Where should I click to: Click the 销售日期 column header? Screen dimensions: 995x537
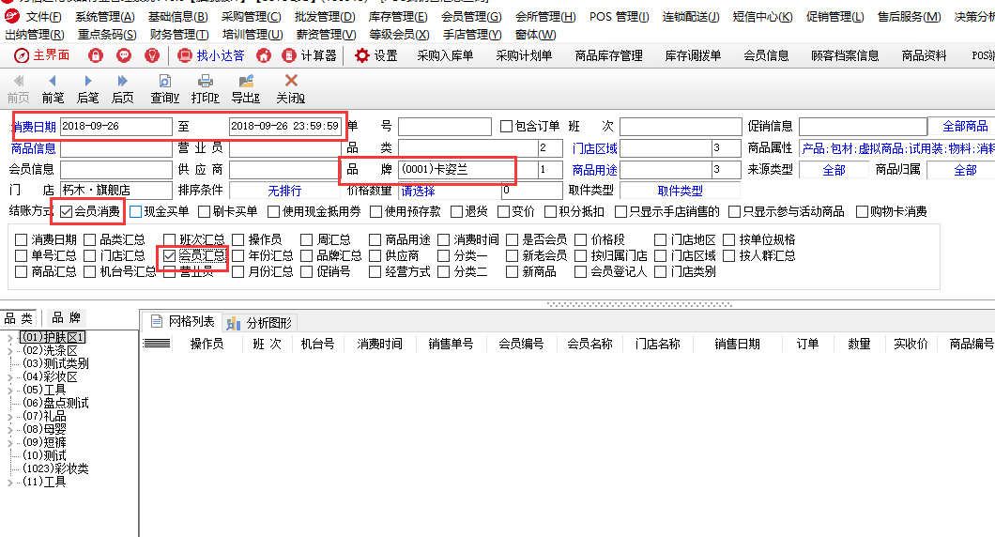click(x=737, y=344)
